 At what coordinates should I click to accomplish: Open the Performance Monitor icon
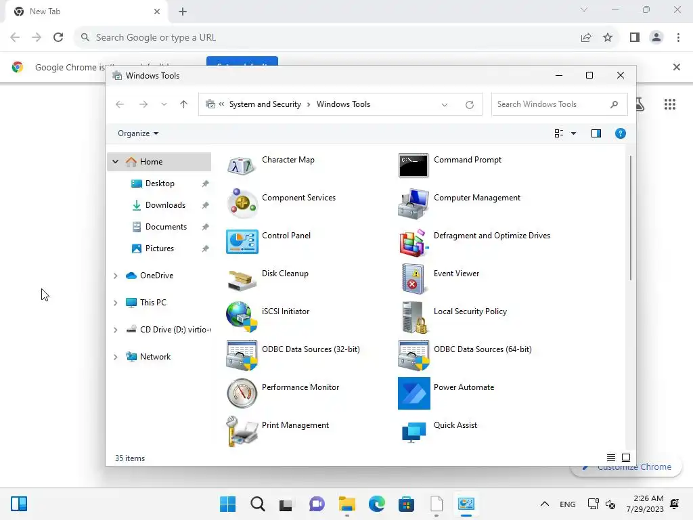(242, 393)
